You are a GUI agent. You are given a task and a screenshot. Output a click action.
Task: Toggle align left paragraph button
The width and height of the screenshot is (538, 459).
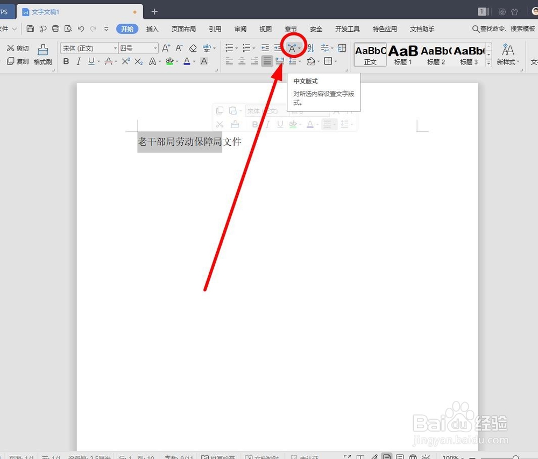click(x=229, y=61)
